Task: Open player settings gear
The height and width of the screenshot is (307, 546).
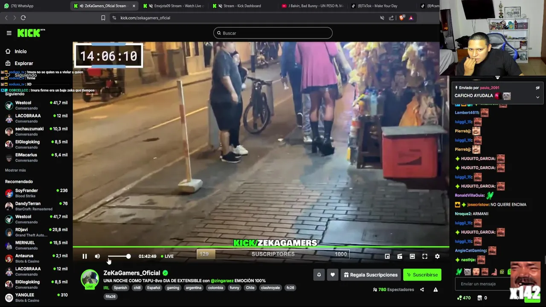Action: [437, 256]
